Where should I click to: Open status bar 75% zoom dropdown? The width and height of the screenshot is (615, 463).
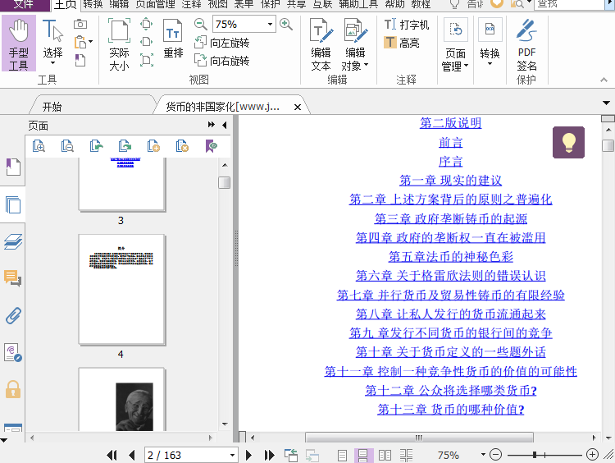(483, 455)
